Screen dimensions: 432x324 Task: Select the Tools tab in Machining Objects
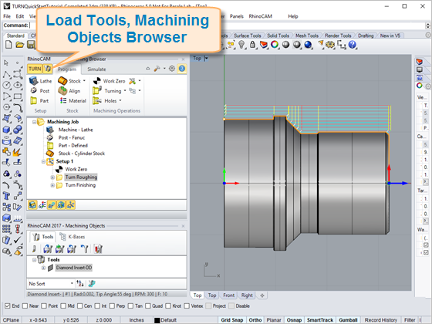(42, 237)
